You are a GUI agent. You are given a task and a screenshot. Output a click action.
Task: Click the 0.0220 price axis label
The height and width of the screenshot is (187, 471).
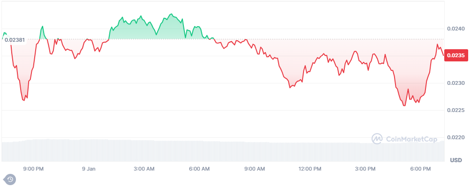[456, 138]
